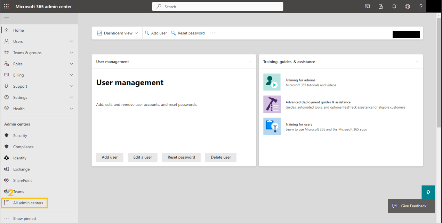Expand the Teams & groups chevron
Viewport: 442px width, 223px height.
click(x=72, y=53)
